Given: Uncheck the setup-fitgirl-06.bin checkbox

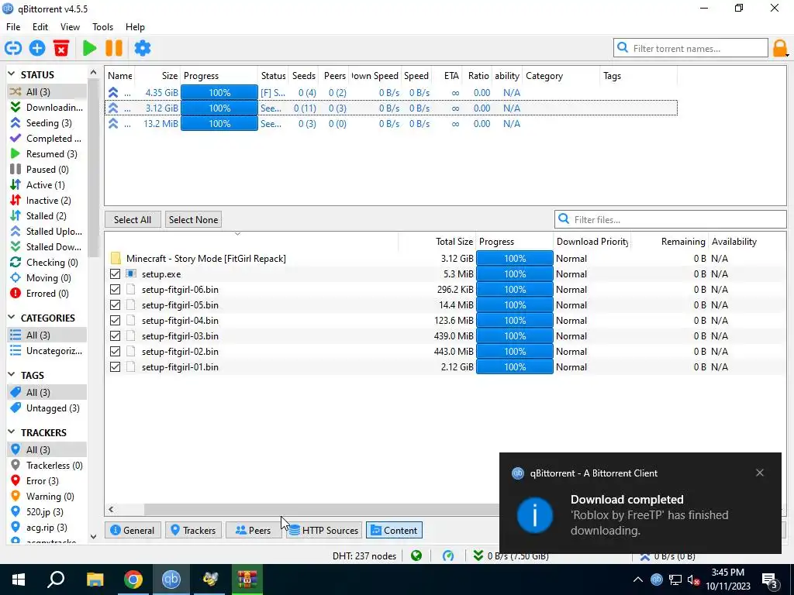Looking at the screenshot, I should (115, 290).
